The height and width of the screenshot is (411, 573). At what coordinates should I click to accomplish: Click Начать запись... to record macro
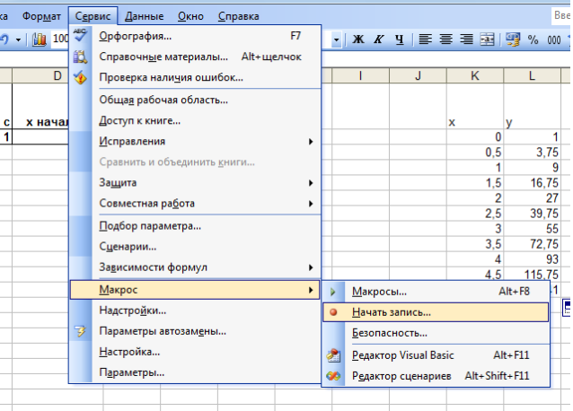click(436, 312)
